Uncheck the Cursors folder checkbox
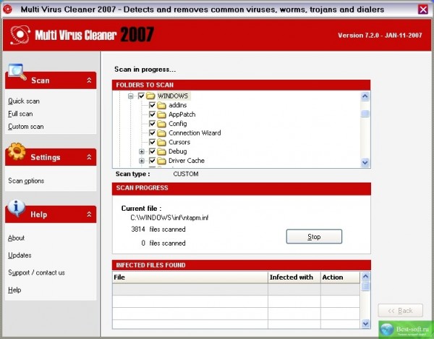The height and width of the screenshot is (339, 434). pyautogui.click(x=152, y=142)
